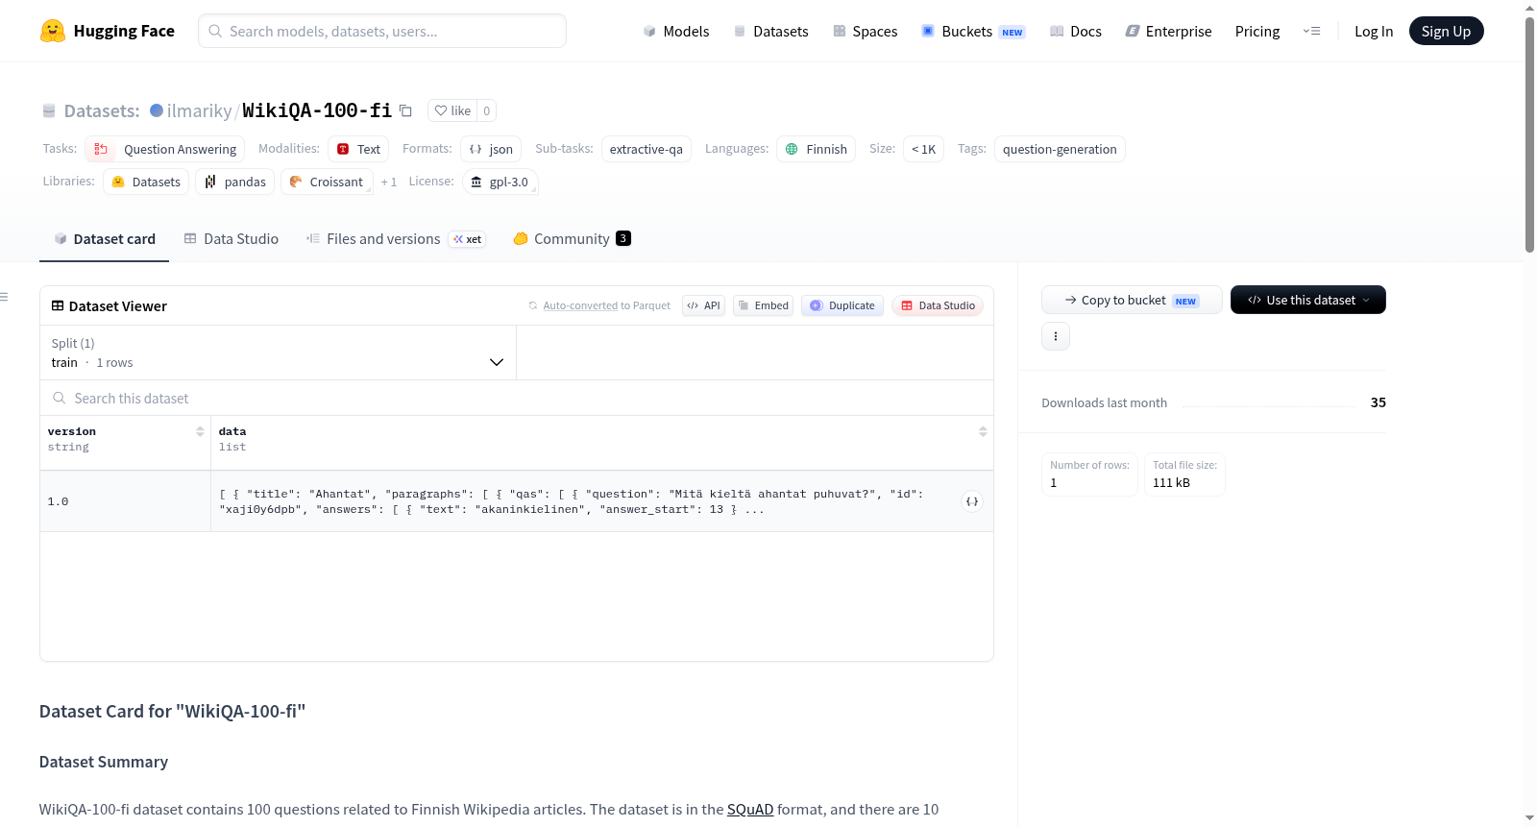Image resolution: width=1537 pixels, height=827 pixels.
Task: Open the Files and versions tab
Action: pyautogui.click(x=395, y=238)
